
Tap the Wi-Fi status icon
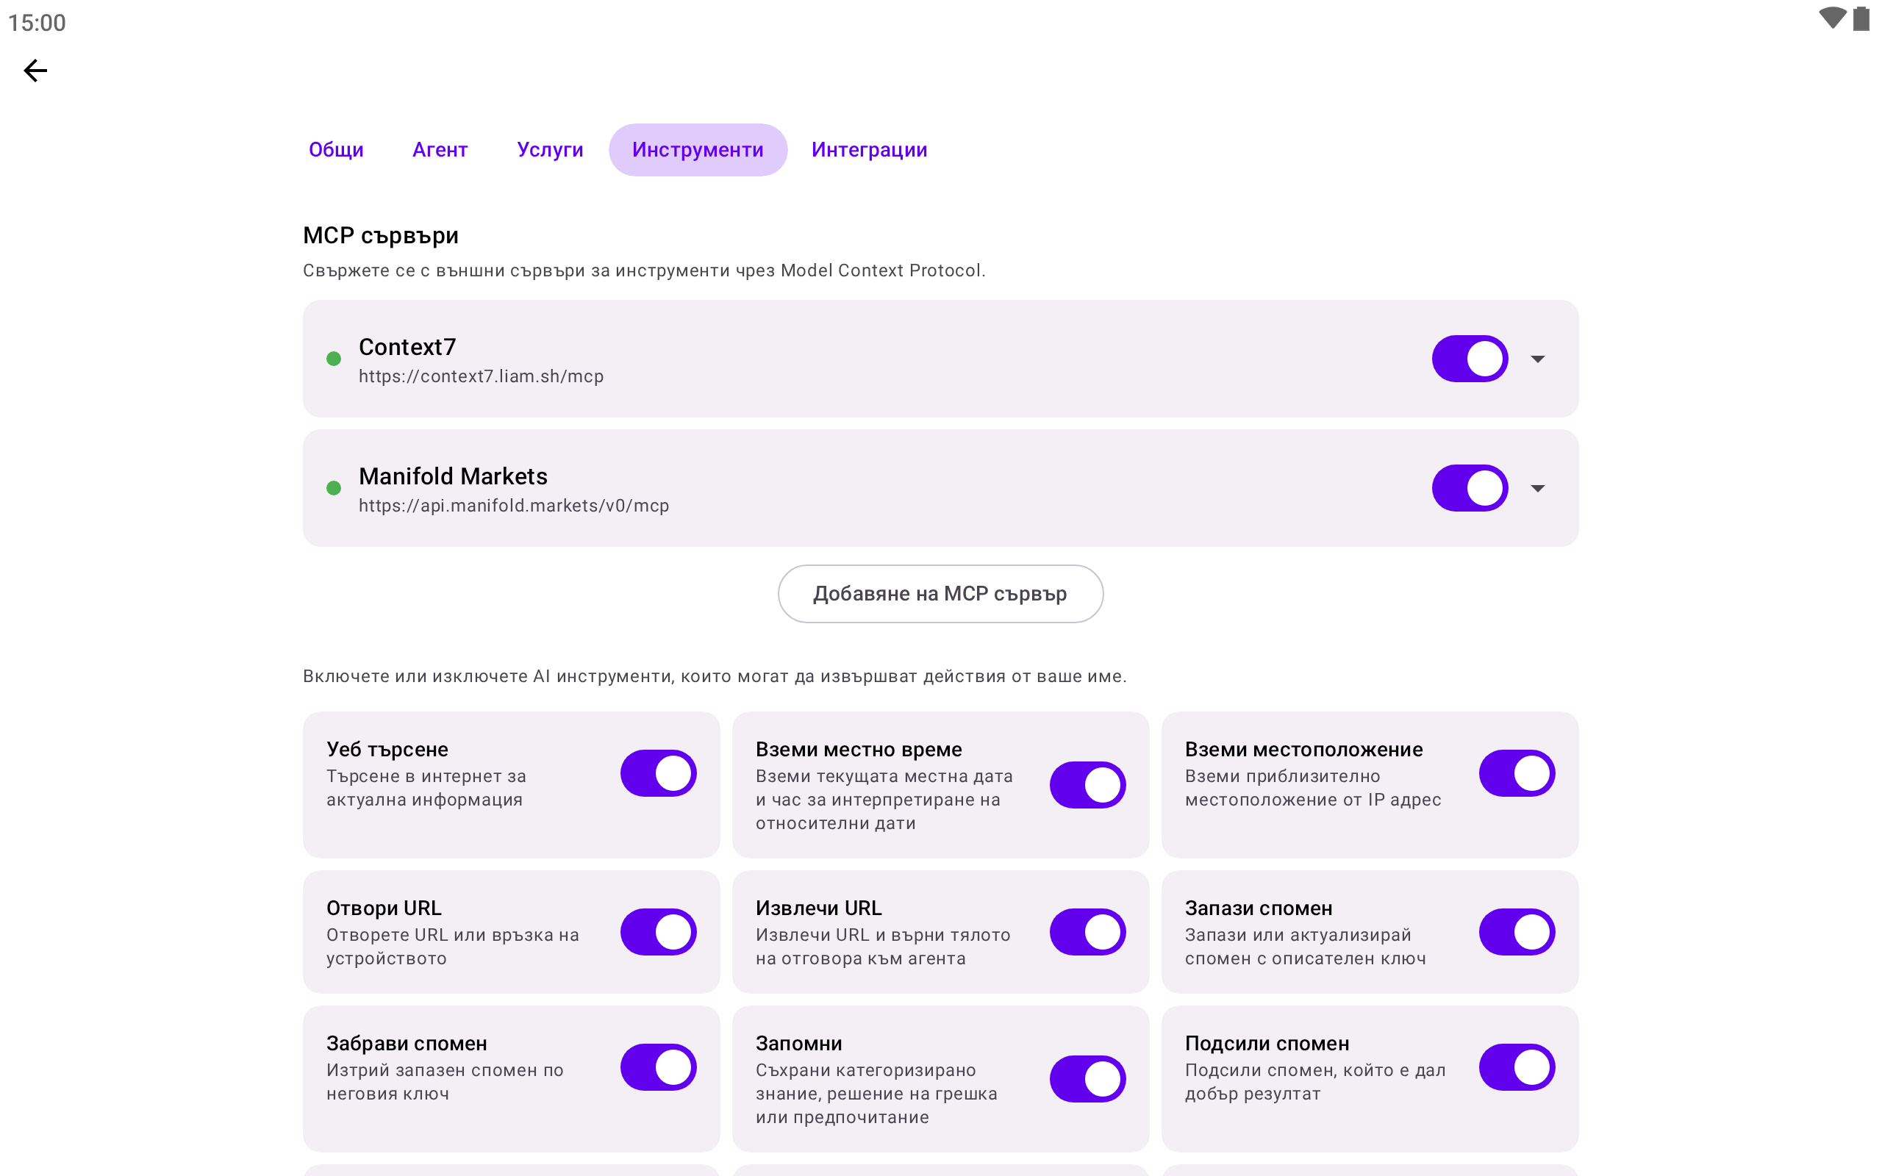(1832, 18)
